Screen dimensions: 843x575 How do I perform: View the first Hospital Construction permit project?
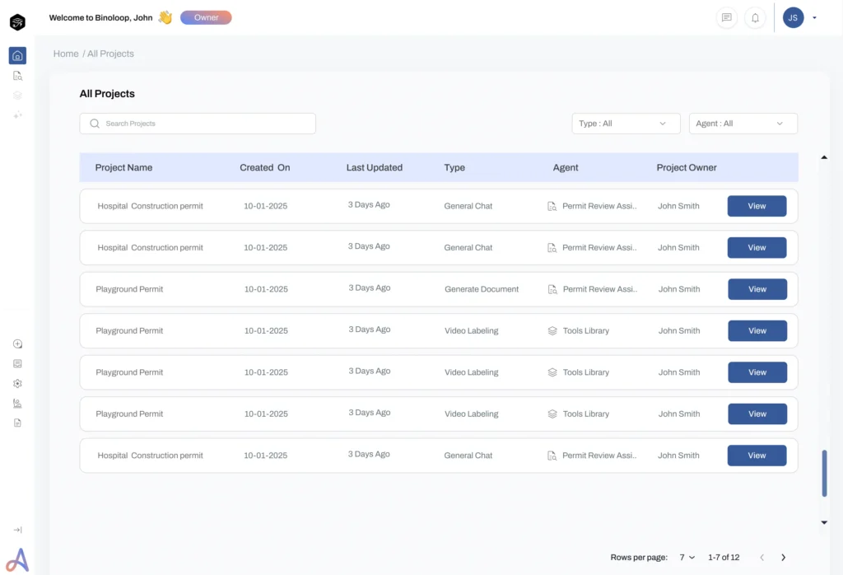click(x=757, y=206)
